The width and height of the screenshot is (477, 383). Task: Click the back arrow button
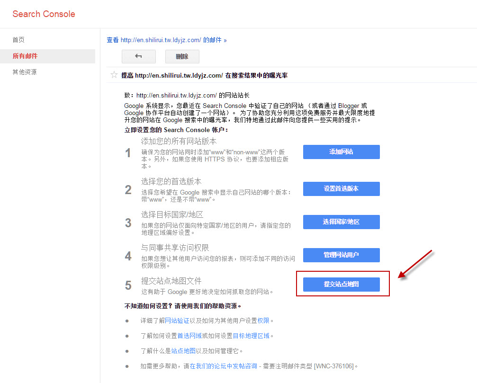tap(139, 56)
